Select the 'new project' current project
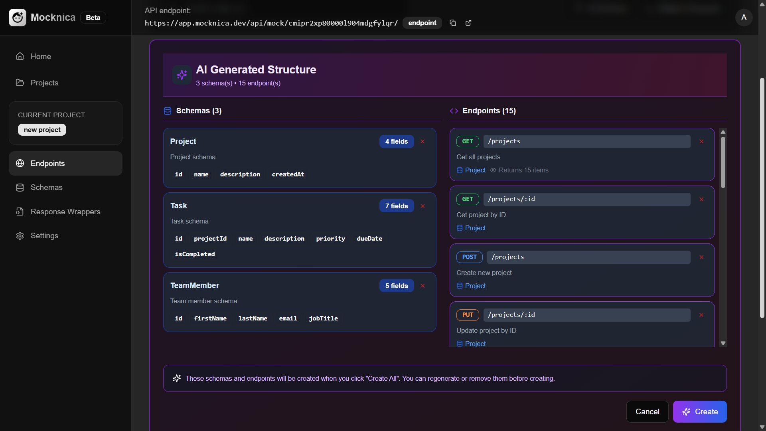 [x=41, y=129]
